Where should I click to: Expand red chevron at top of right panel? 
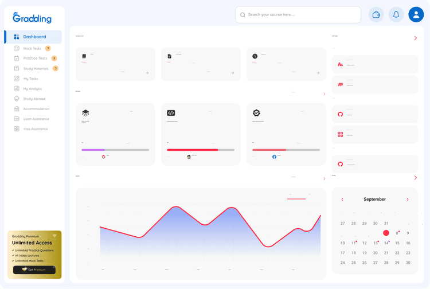tap(416, 38)
